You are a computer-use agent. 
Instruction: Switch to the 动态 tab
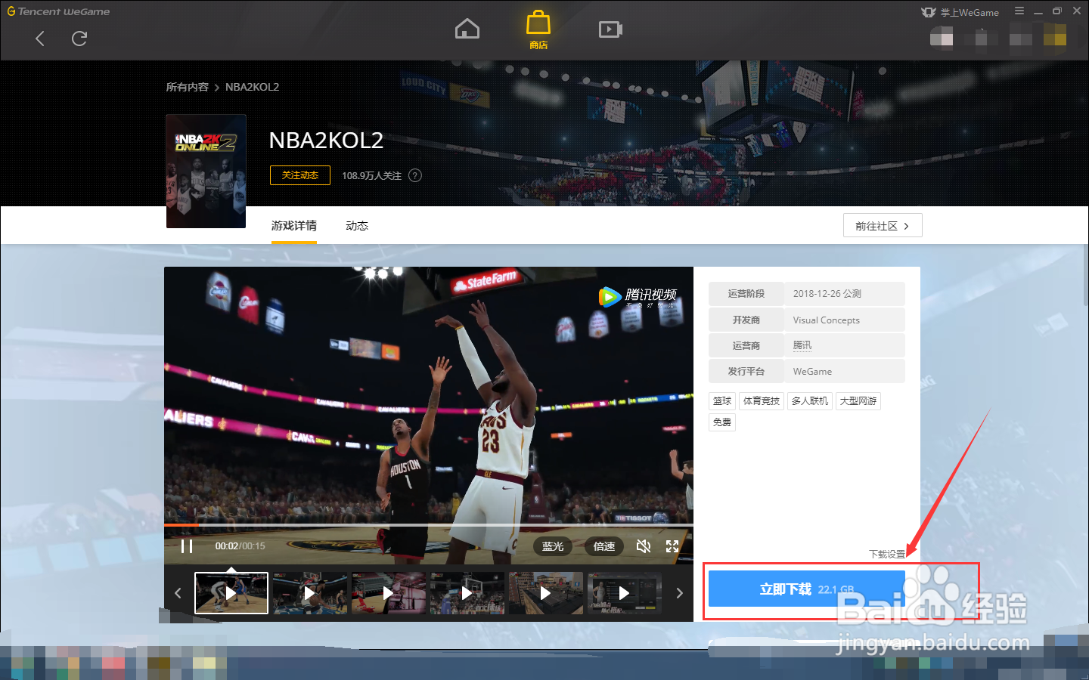(357, 226)
